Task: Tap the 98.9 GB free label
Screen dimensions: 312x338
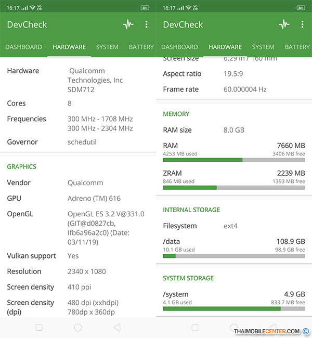Action: pos(290,250)
